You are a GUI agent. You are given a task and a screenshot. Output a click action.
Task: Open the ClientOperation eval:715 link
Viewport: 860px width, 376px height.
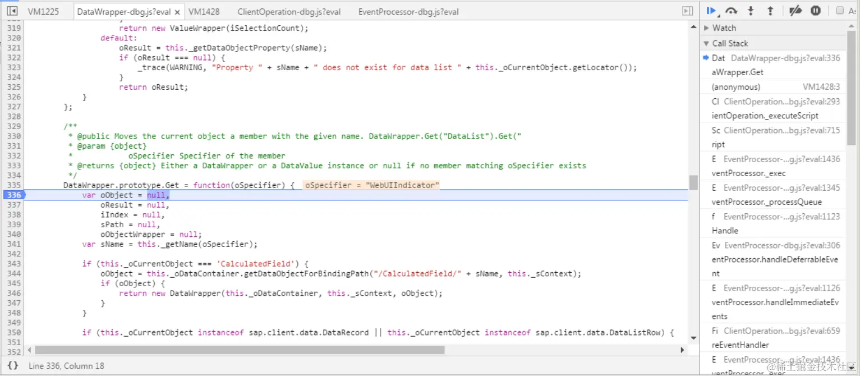(x=782, y=130)
